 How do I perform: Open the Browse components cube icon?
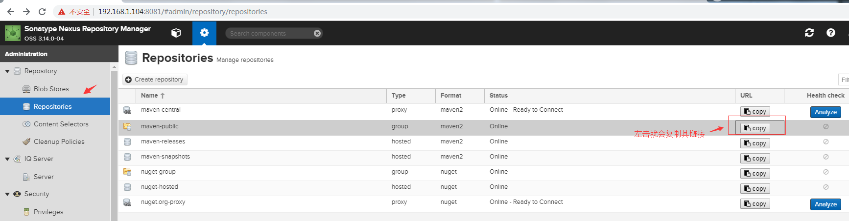click(x=176, y=33)
